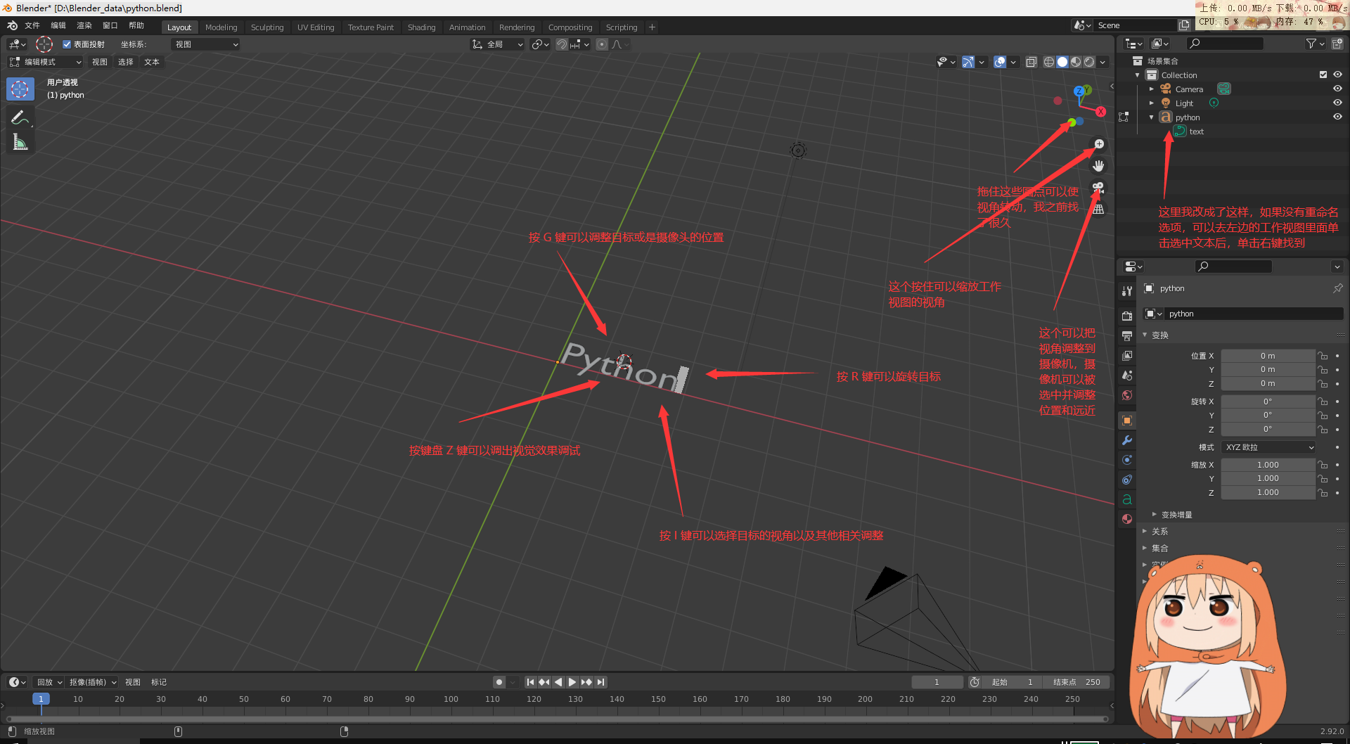Hide the Camera object in the outliner
The height and width of the screenshot is (744, 1350).
(x=1337, y=89)
